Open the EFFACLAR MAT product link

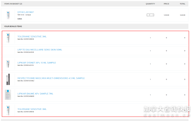click(25, 12)
